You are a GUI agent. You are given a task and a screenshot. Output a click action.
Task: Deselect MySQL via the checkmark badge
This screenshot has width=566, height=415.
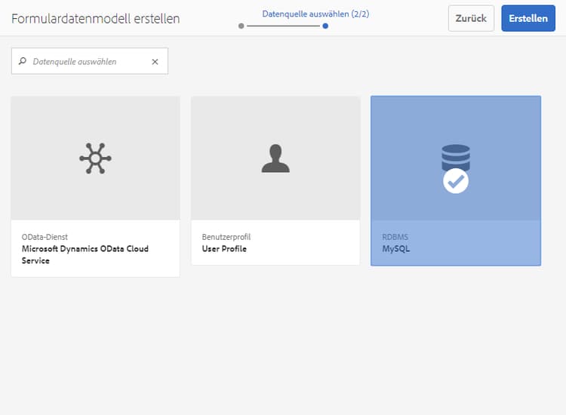click(x=456, y=181)
